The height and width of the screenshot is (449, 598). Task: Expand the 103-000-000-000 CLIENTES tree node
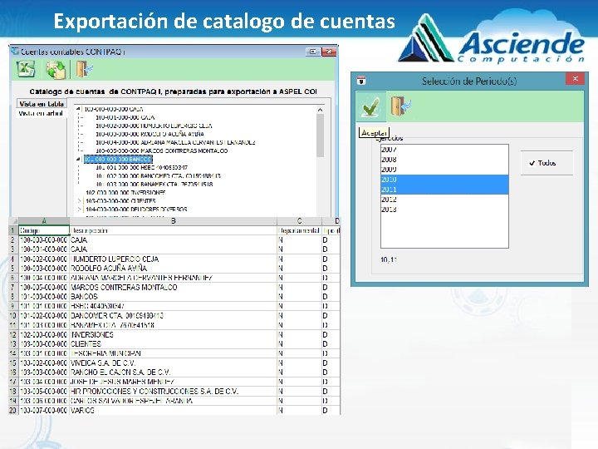pyautogui.click(x=80, y=200)
